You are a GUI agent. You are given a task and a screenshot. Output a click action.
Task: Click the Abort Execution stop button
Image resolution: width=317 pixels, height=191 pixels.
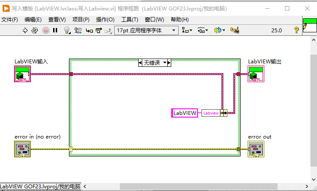46,31
